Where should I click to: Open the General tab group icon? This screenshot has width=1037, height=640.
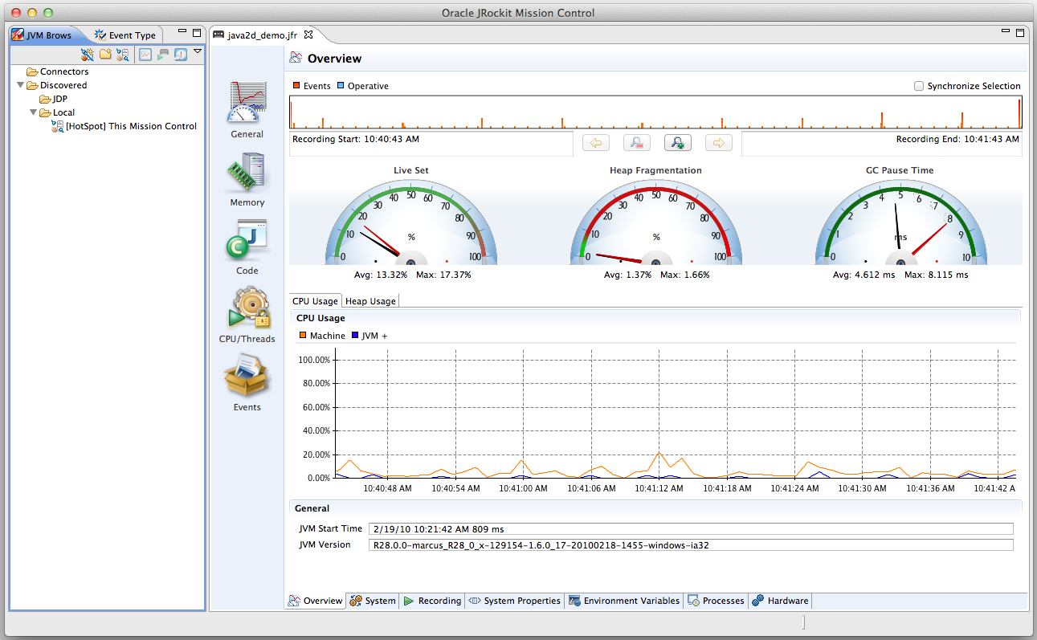point(247,103)
